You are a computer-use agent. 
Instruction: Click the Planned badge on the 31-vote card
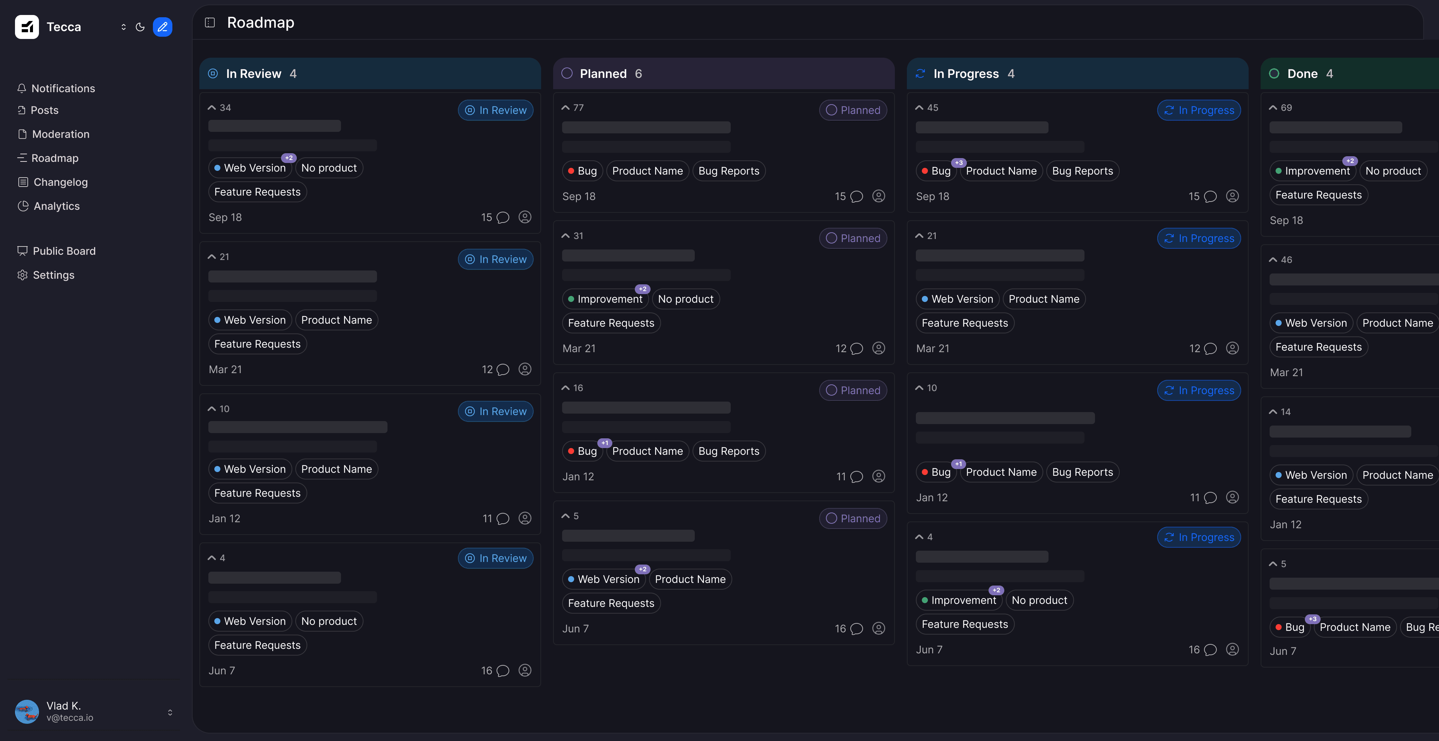[853, 238]
